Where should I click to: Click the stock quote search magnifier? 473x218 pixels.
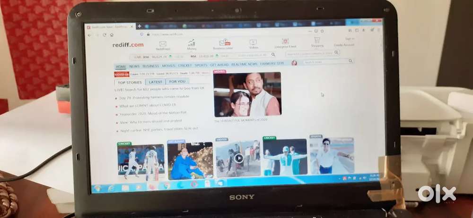(x=273, y=55)
